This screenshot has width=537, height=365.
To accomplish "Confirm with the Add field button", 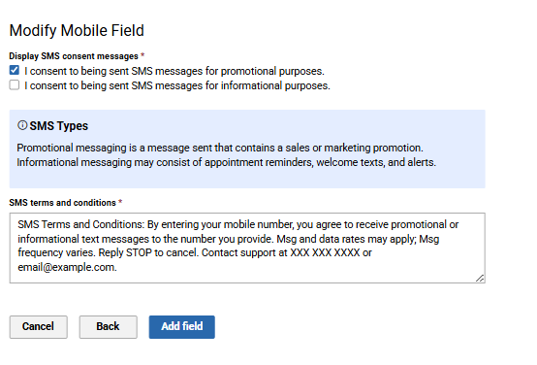I will coord(182,327).
